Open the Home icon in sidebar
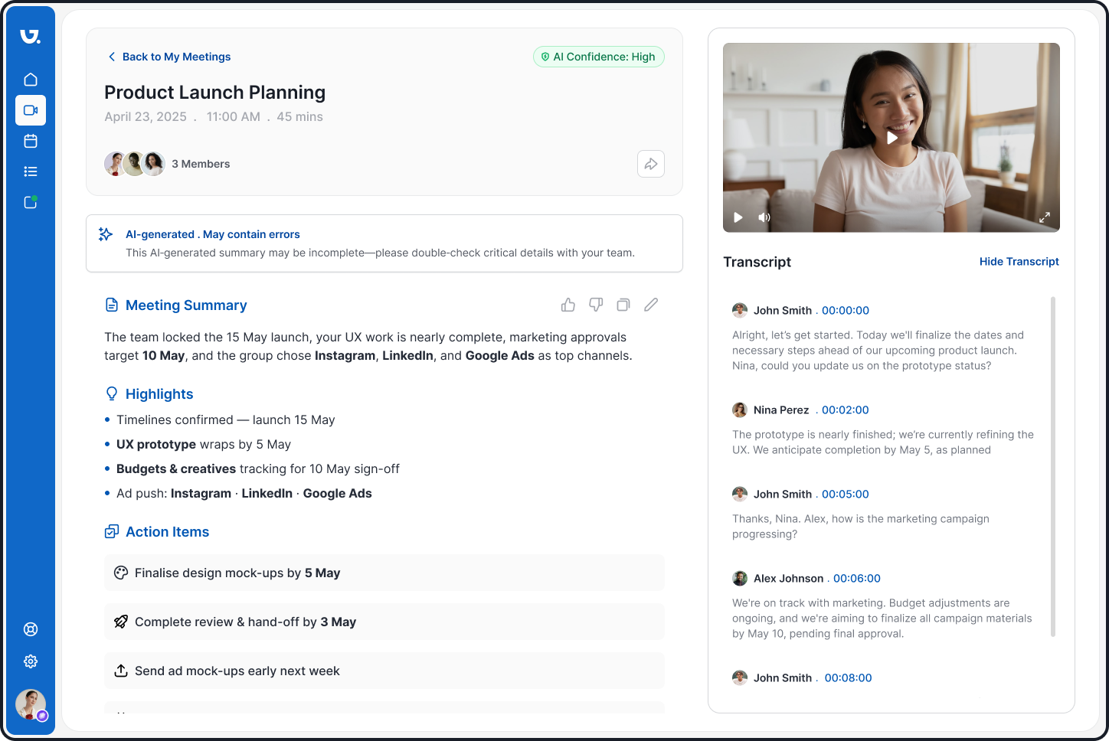Screen dimensions: 1109x741 click(31, 80)
